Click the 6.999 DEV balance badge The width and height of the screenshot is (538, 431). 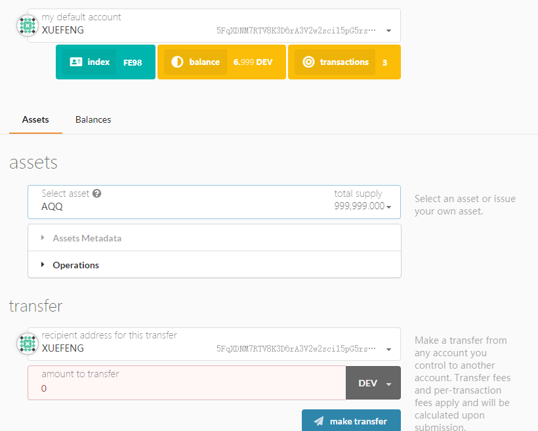point(253,62)
